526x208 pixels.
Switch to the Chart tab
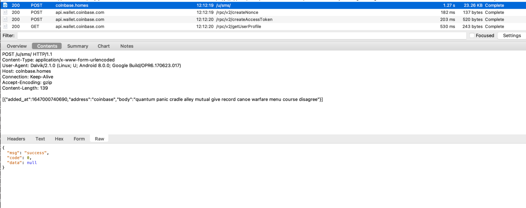(x=104, y=46)
